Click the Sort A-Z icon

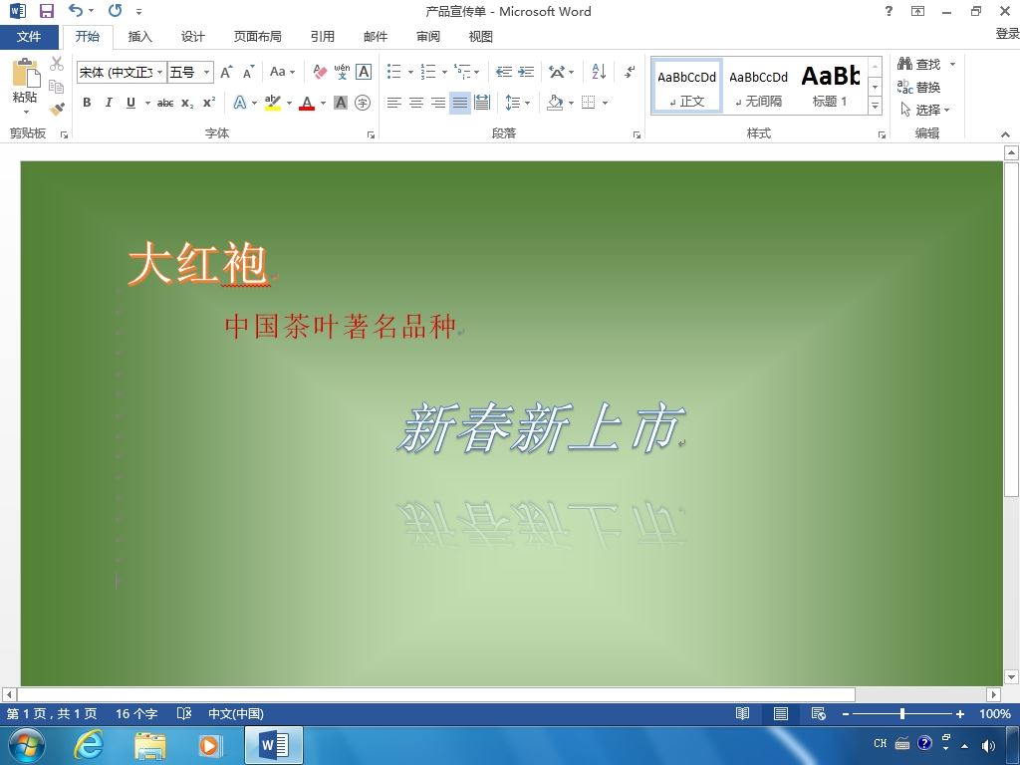[x=599, y=72]
